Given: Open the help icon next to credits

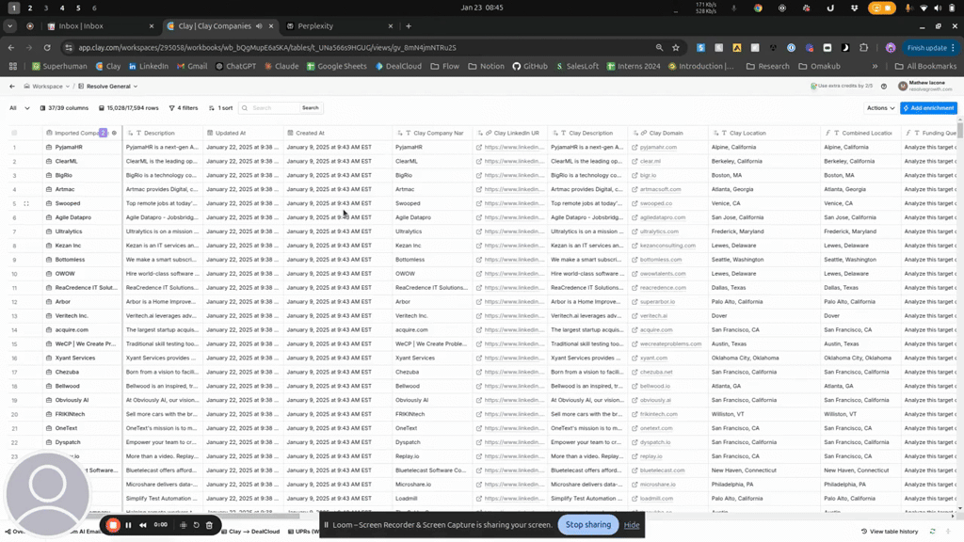Looking at the screenshot, I should pos(883,86).
